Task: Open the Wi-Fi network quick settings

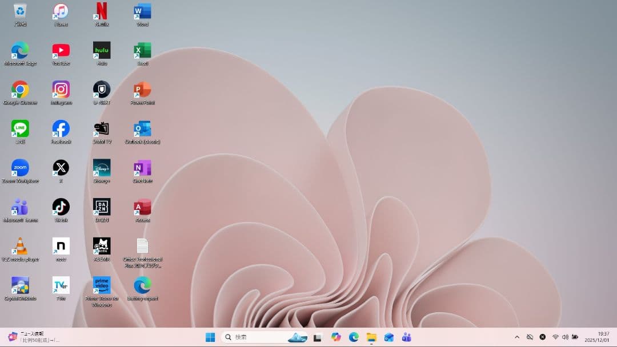Action: tap(555, 337)
